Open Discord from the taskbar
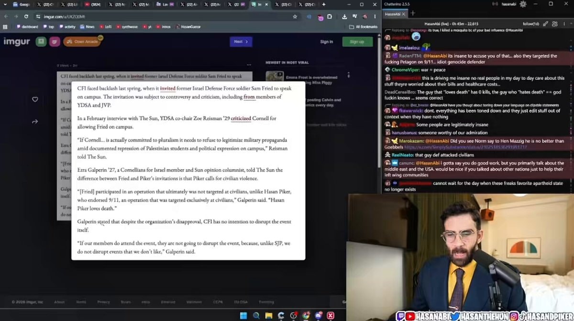The image size is (574, 321). click(x=318, y=316)
